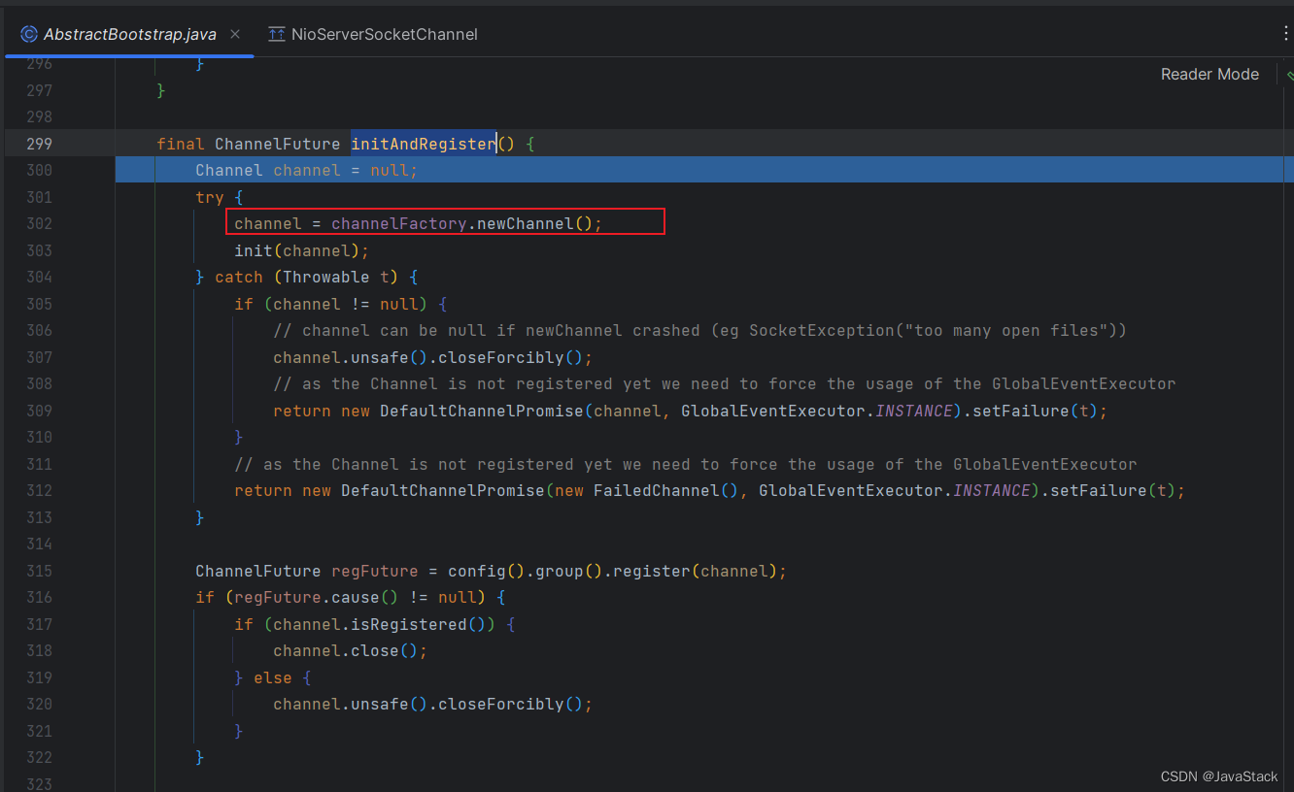Click channel.close() on line 318

(346, 650)
